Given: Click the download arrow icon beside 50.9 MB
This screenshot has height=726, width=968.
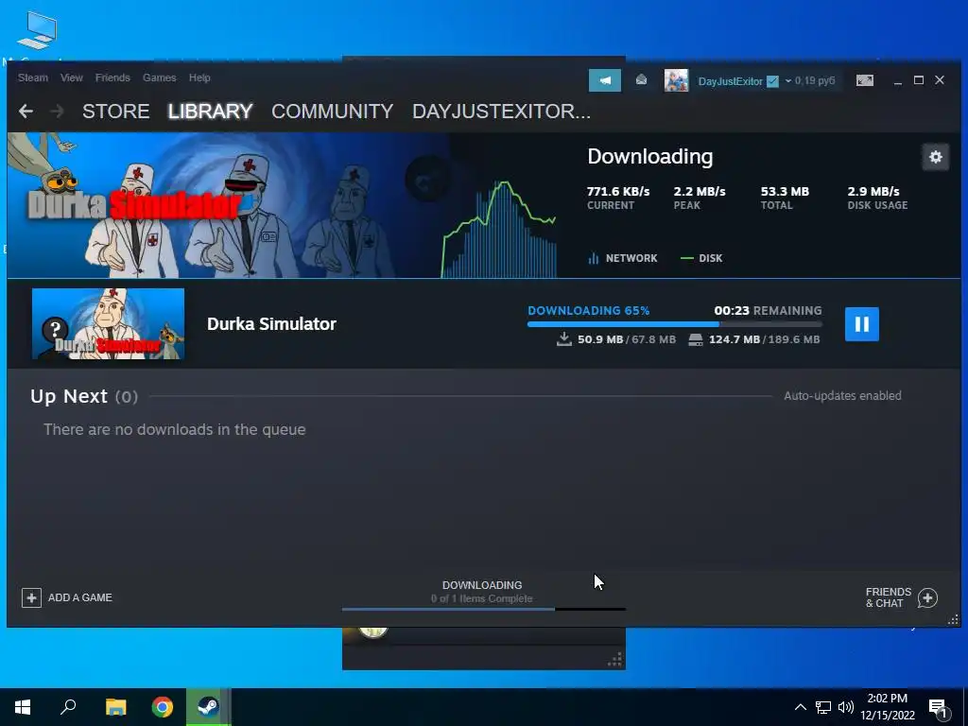Looking at the screenshot, I should 564,339.
